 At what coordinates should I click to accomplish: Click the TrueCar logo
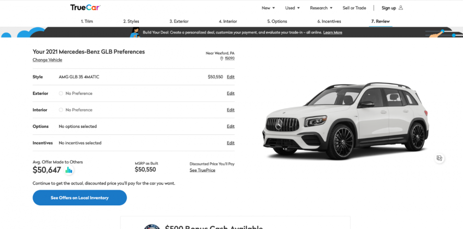(x=85, y=7)
